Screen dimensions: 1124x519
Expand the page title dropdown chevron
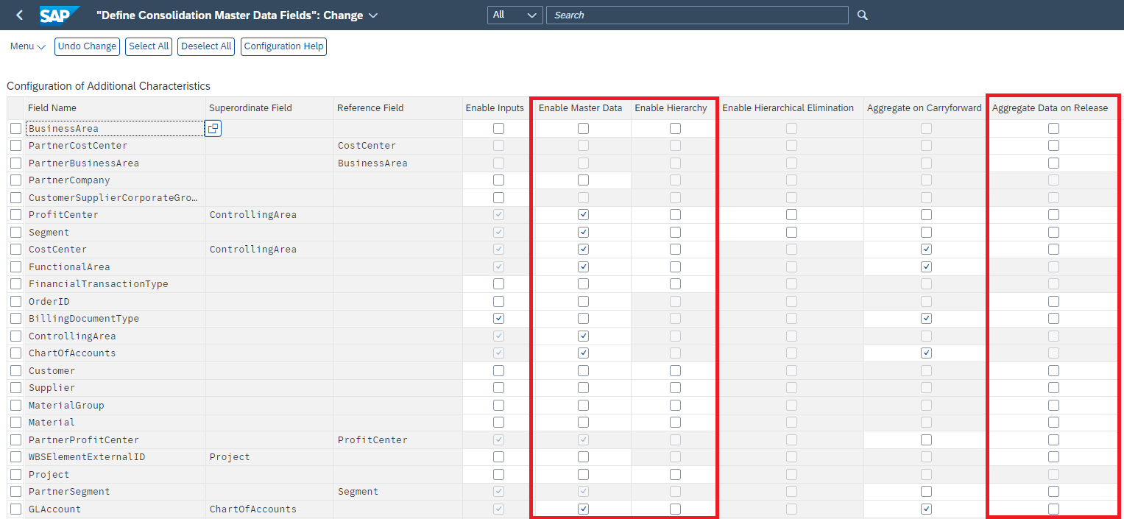pos(373,15)
